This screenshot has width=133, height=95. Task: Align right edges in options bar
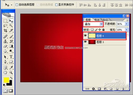tap(104, 5)
